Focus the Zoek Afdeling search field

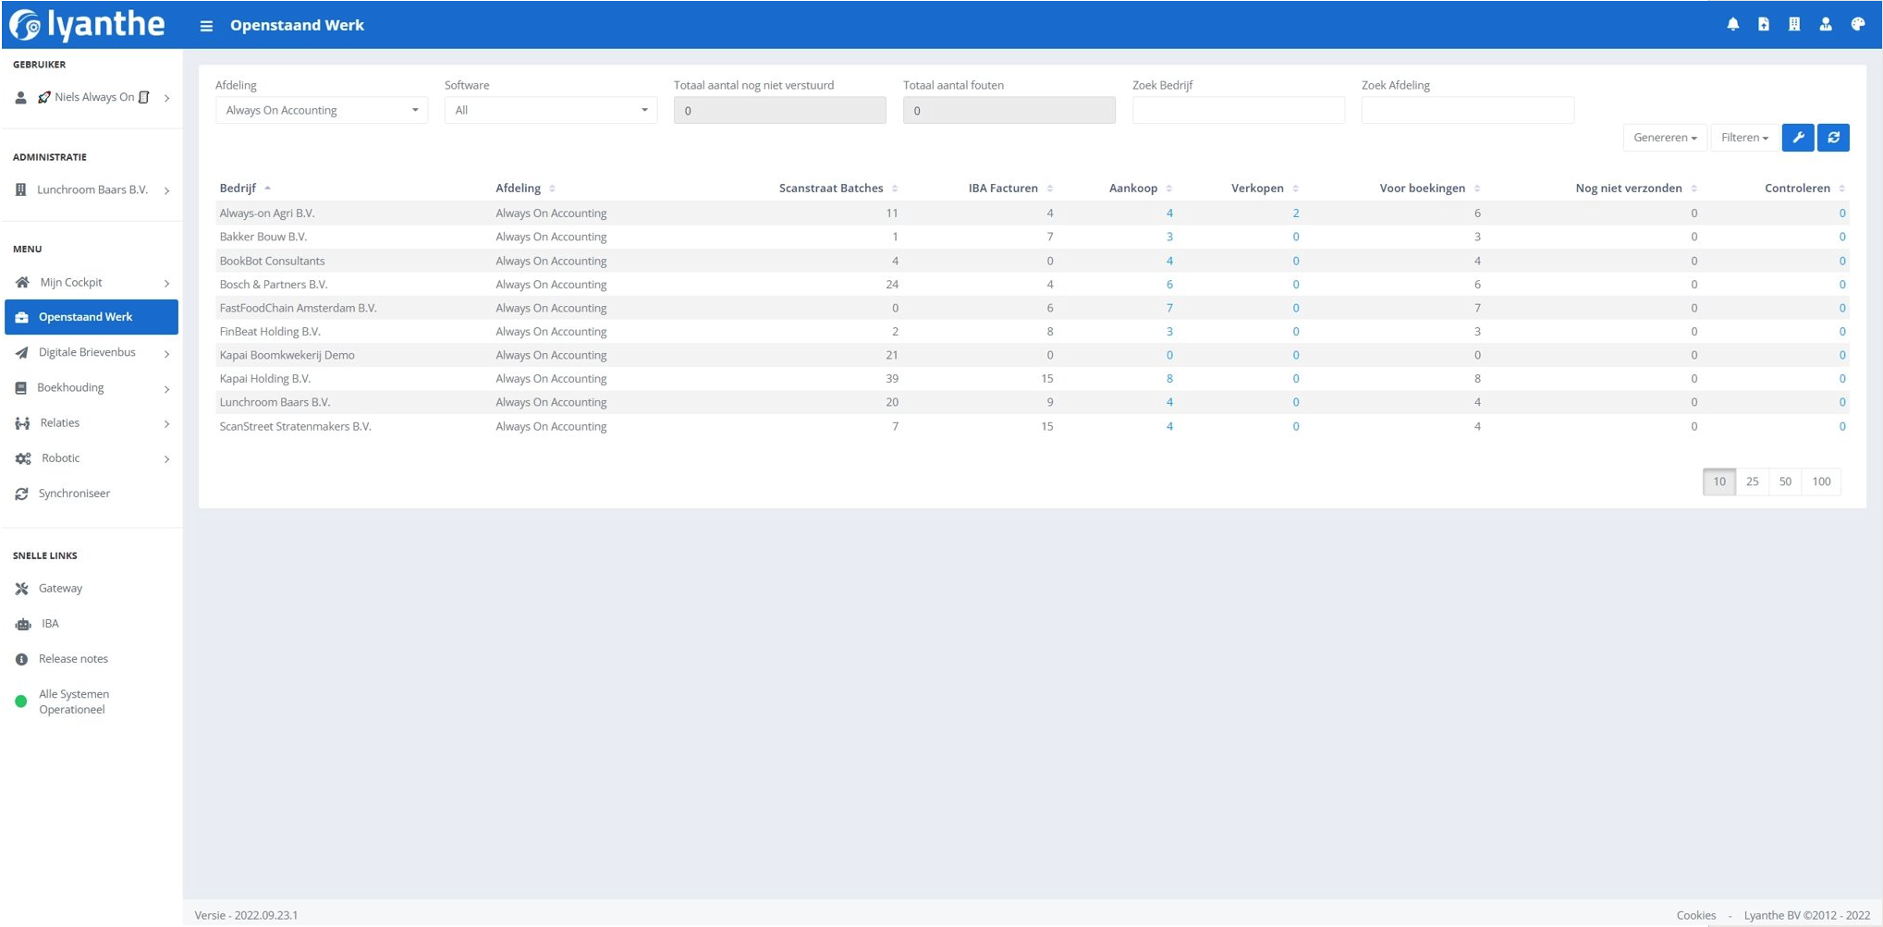[x=1467, y=111]
